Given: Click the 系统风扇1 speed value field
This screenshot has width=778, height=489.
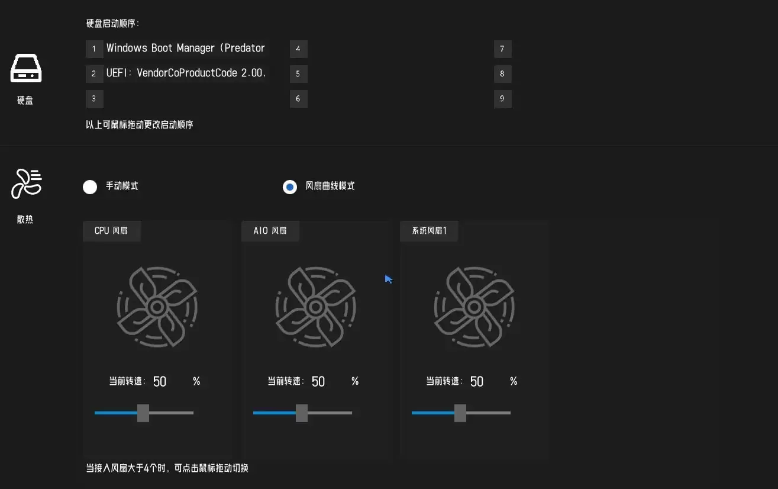Looking at the screenshot, I should (x=477, y=382).
